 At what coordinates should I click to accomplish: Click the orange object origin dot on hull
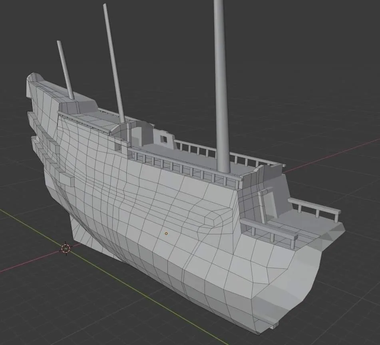click(166, 233)
